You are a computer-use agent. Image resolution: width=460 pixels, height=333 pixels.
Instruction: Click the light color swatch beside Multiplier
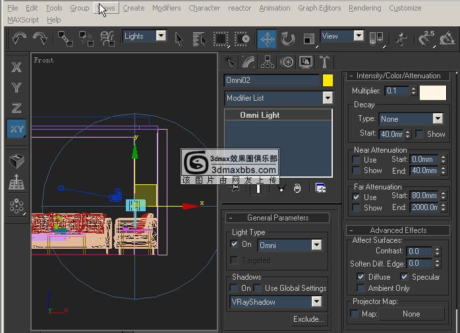click(x=433, y=92)
